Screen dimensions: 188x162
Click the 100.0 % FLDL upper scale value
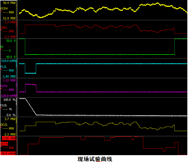click(10, 100)
